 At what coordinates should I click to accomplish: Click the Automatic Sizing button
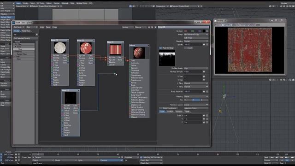(x=196, y=108)
